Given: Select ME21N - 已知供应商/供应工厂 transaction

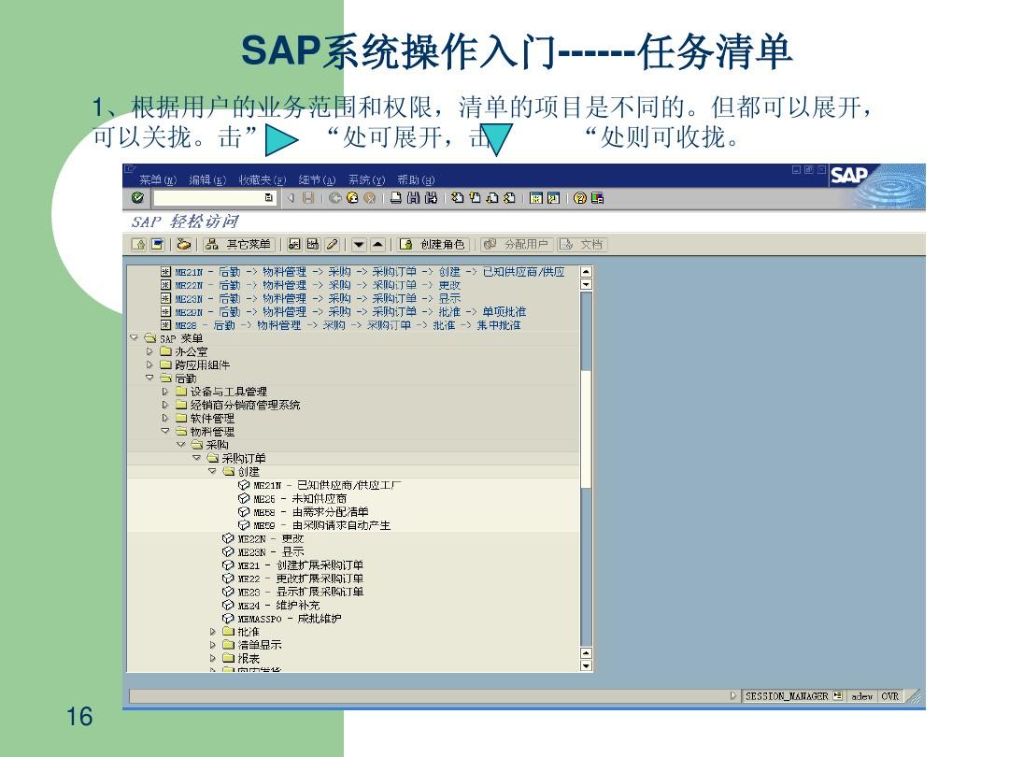Looking at the screenshot, I should point(320,485).
